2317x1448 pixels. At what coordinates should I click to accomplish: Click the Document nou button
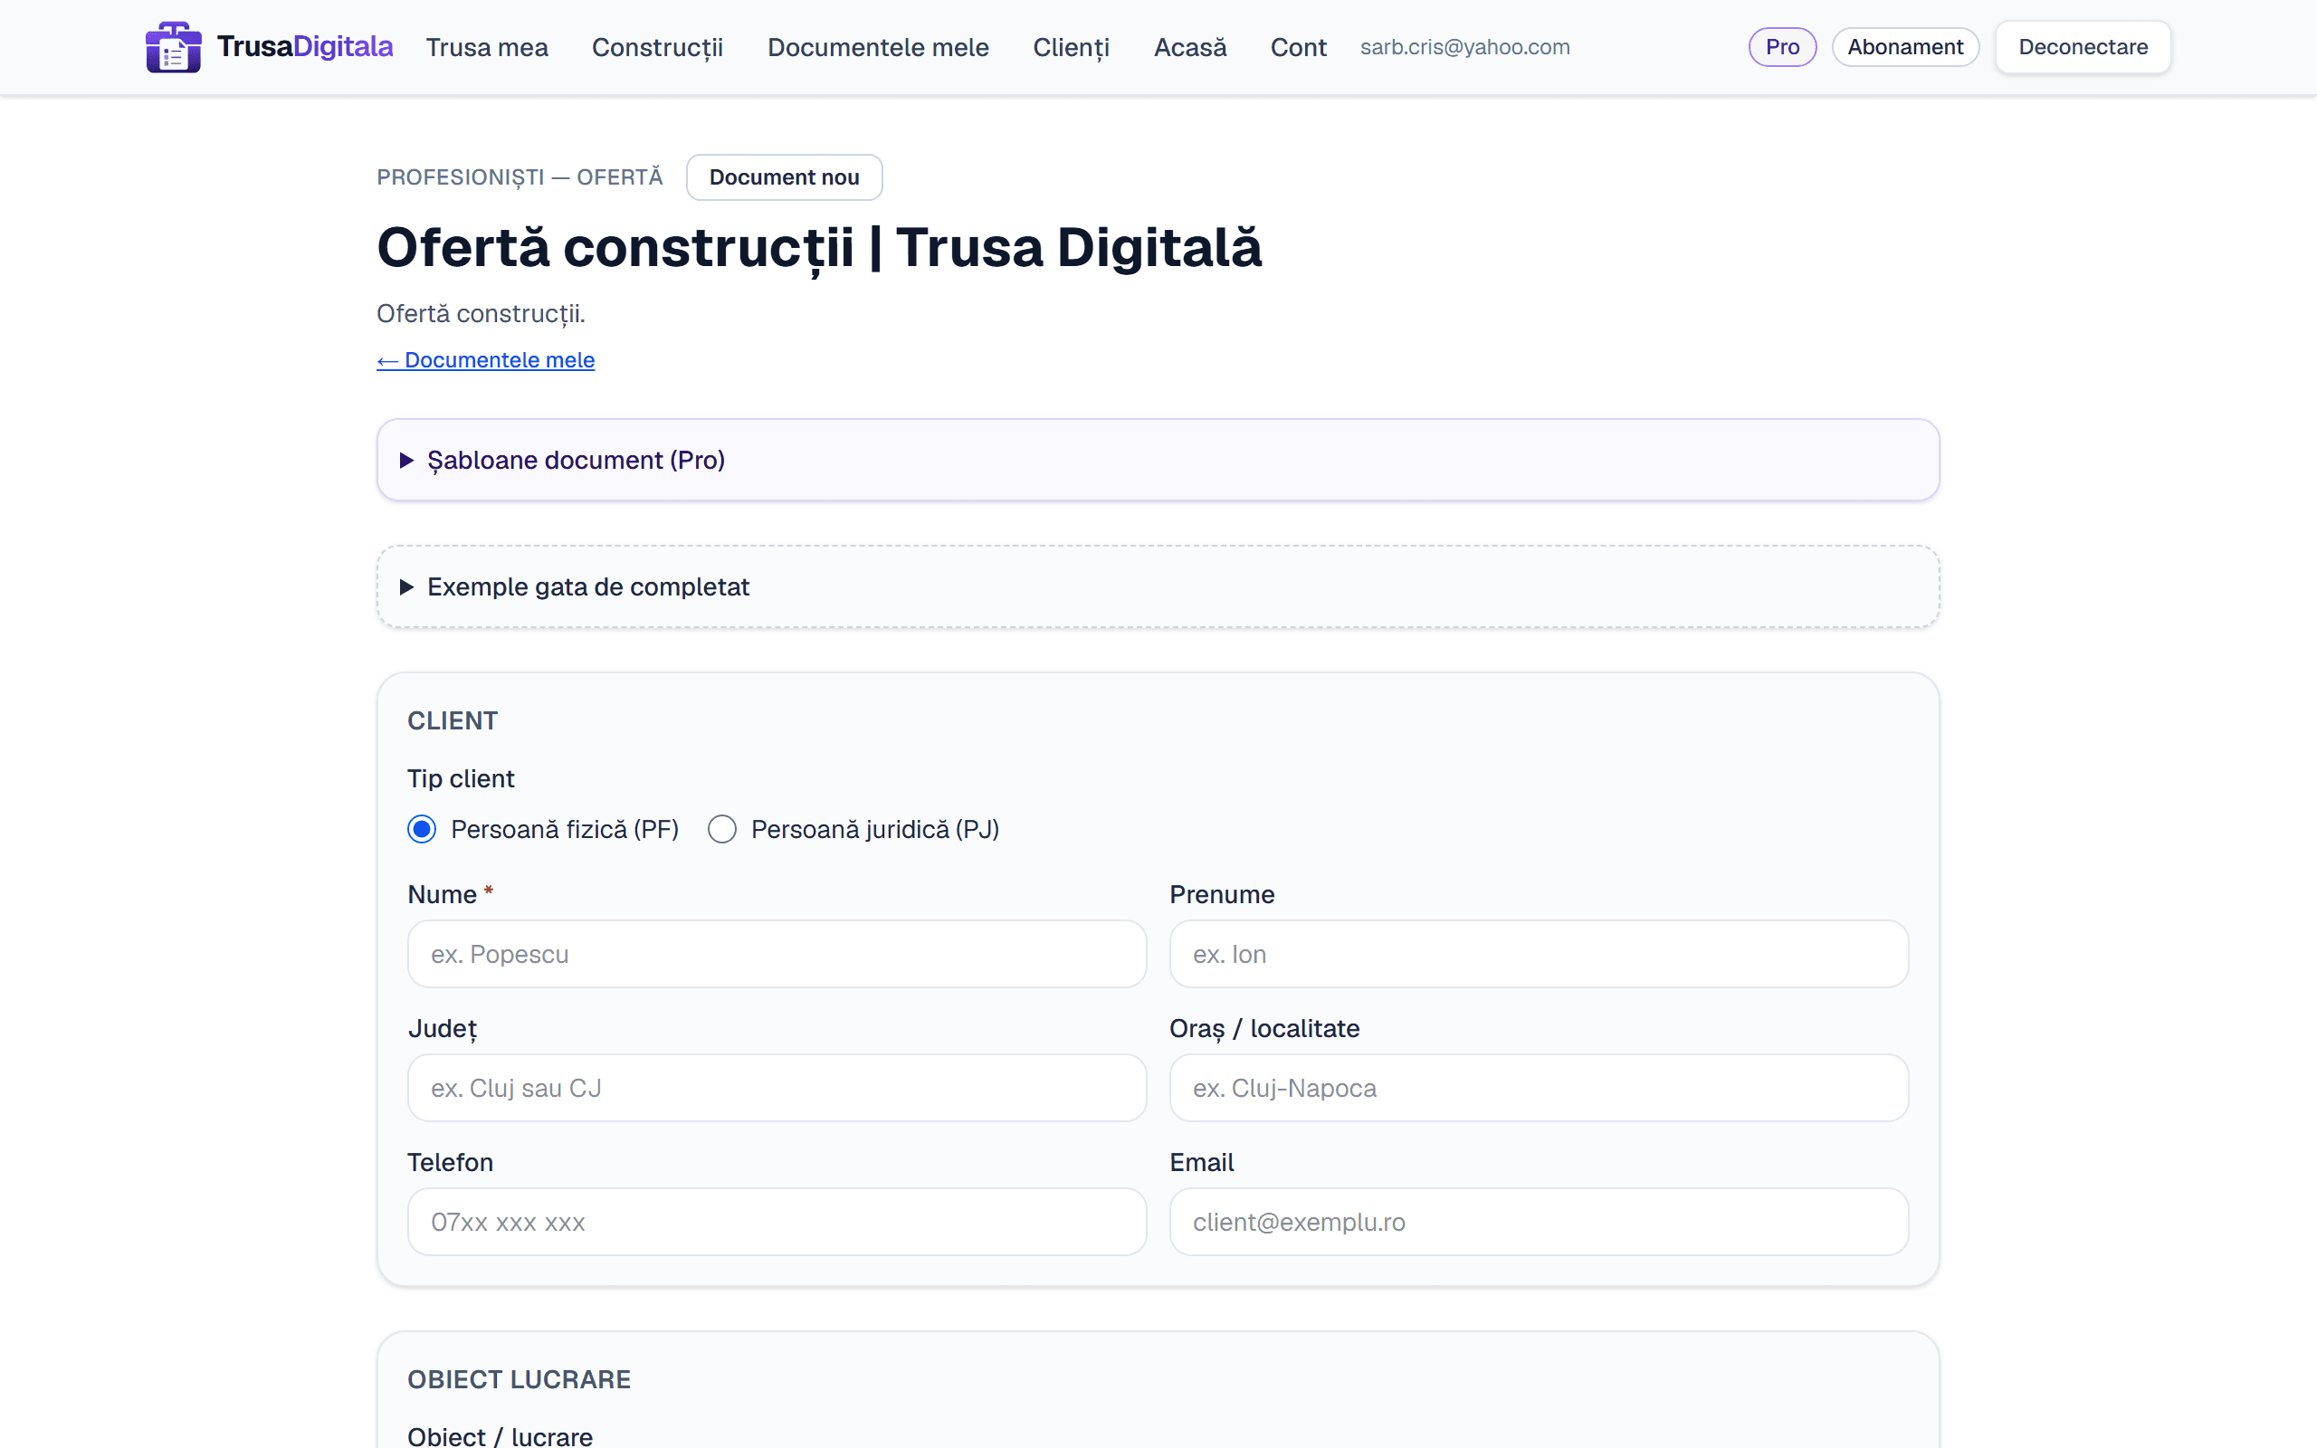pyautogui.click(x=784, y=177)
